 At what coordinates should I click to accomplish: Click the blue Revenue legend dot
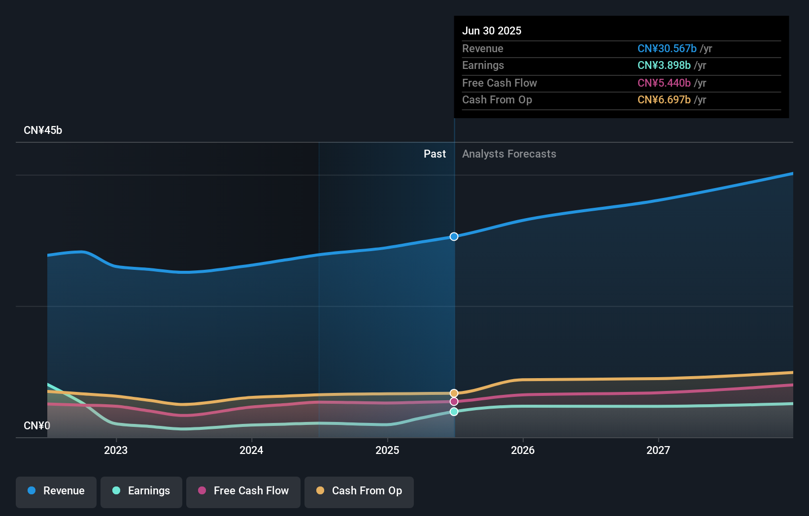[x=32, y=491]
